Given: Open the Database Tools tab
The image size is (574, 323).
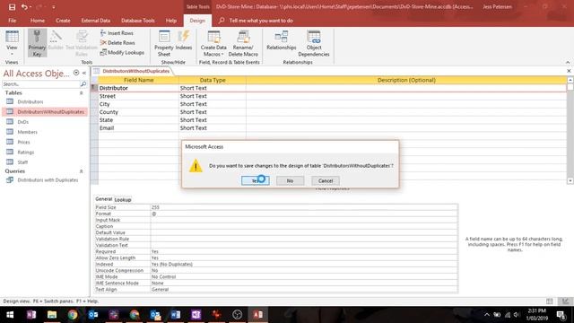Looking at the screenshot, I should pyautogui.click(x=138, y=21).
